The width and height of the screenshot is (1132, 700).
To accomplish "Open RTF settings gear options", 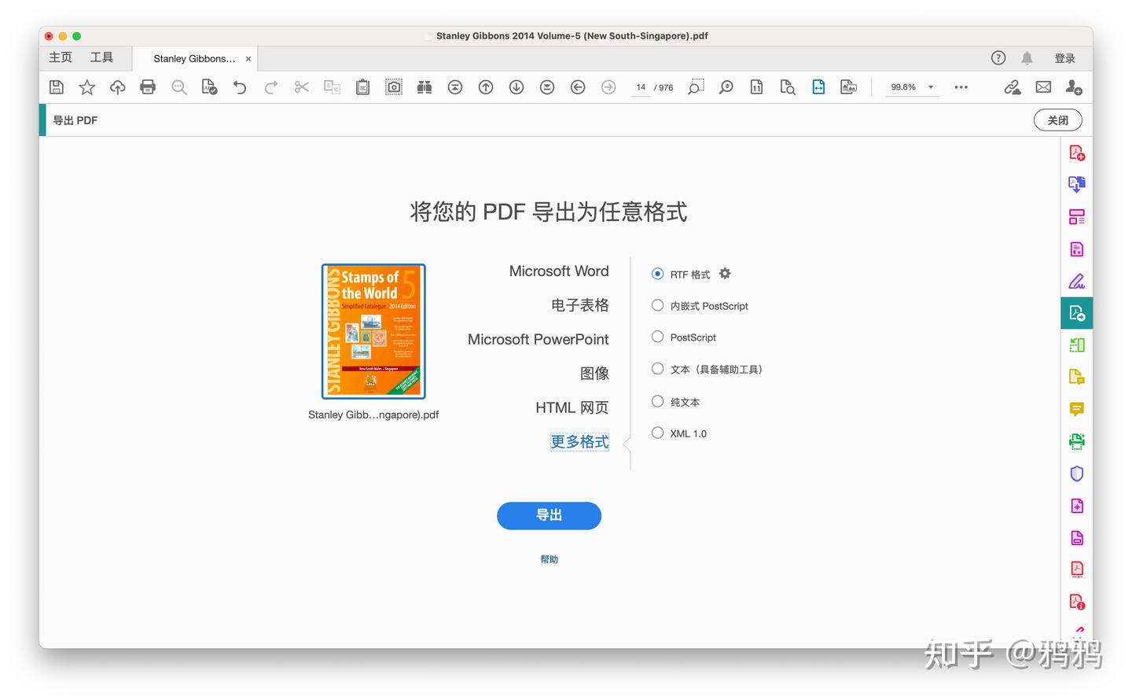I will point(725,274).
